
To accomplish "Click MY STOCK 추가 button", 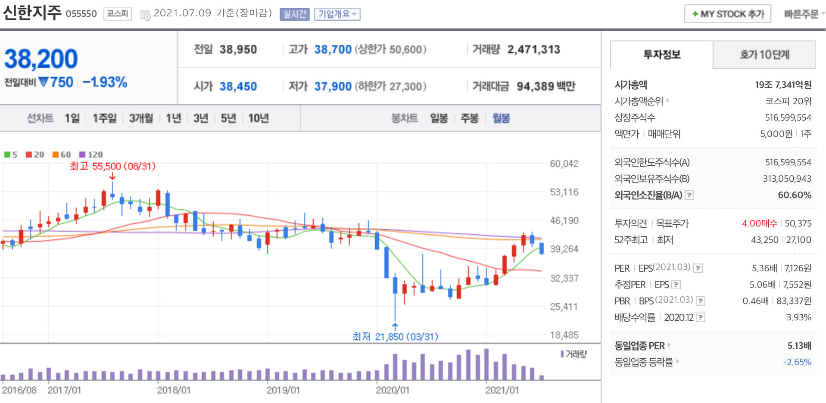I will pyautogui.click(x=727, y=14).
